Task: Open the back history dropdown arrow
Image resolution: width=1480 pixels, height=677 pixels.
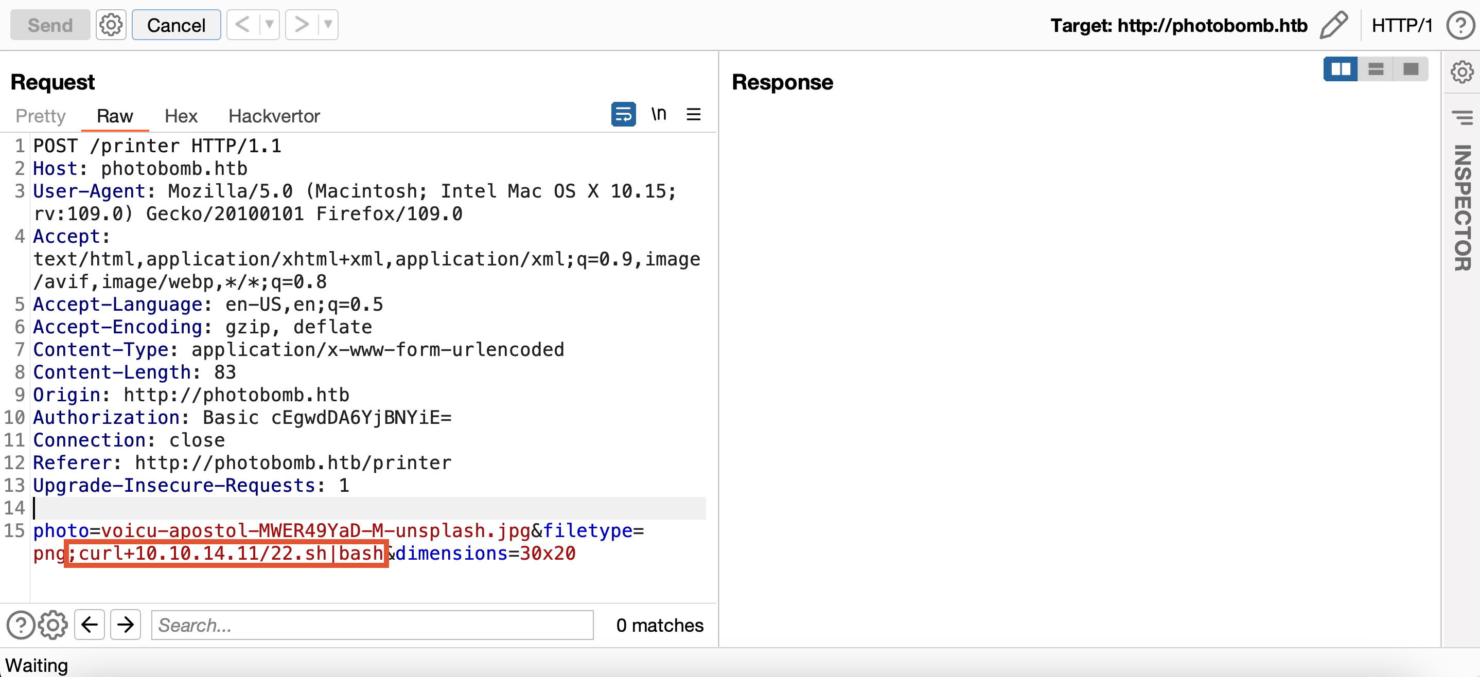Action: (x=269, y=25)
